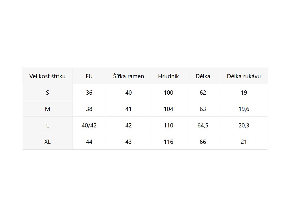Screen dimensions: 290x217
Task: Click the "Velikost štítku" column header
Action: coord(48,76)
